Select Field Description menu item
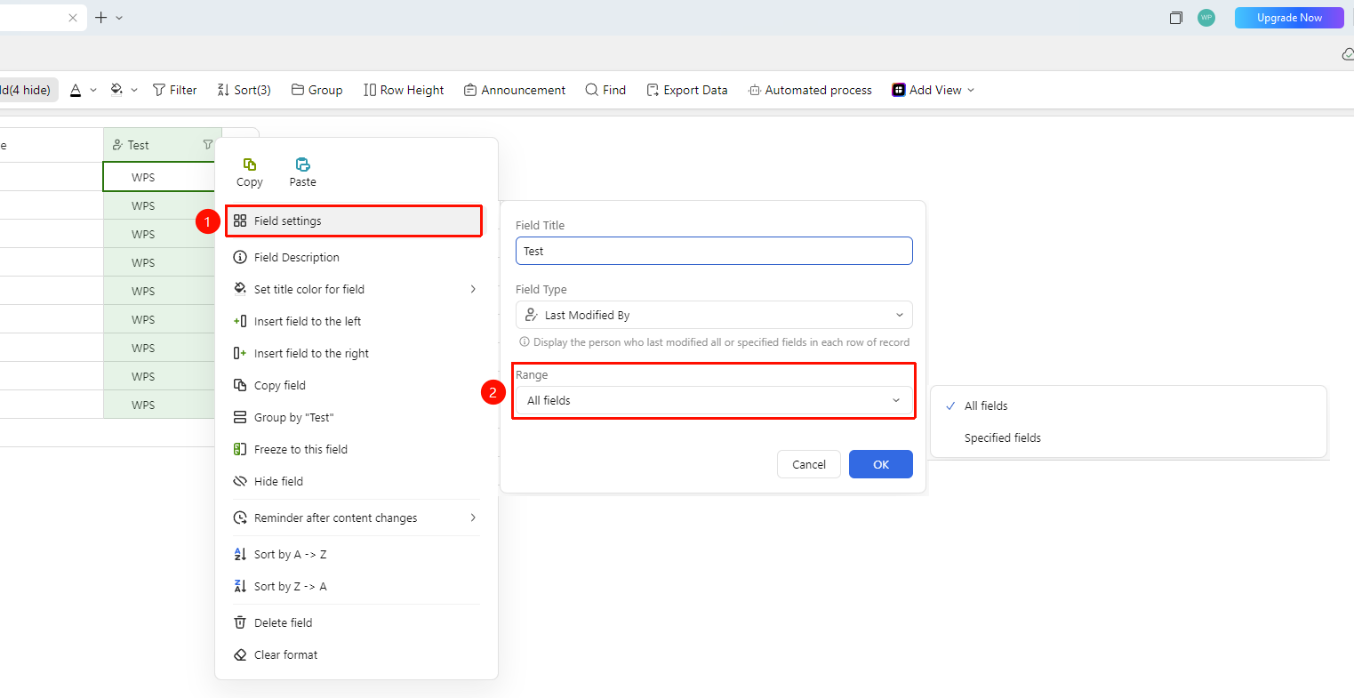Screen dimensions: 1354x698 [357, 257]
